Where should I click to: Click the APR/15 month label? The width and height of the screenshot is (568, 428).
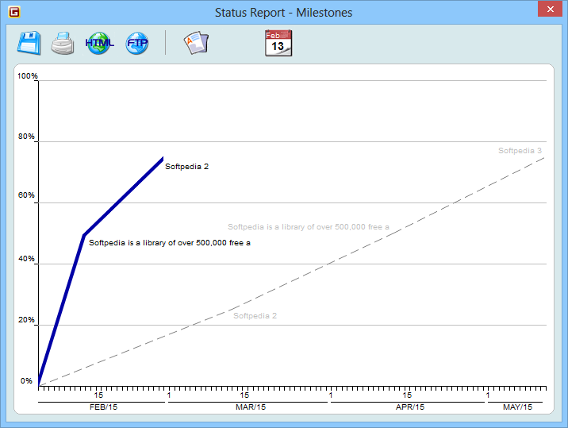coord(410,407)
